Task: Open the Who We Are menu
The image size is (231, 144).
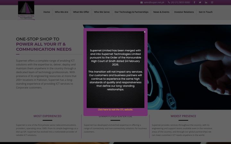Action: pyautogui.click(x=61, y=12)
